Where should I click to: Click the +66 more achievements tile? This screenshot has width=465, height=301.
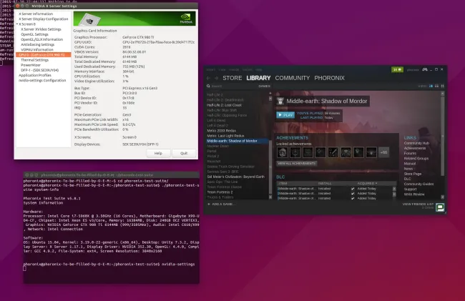pos(383,152)
